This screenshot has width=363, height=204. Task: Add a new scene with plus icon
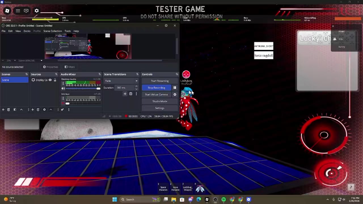coord(3,110)
